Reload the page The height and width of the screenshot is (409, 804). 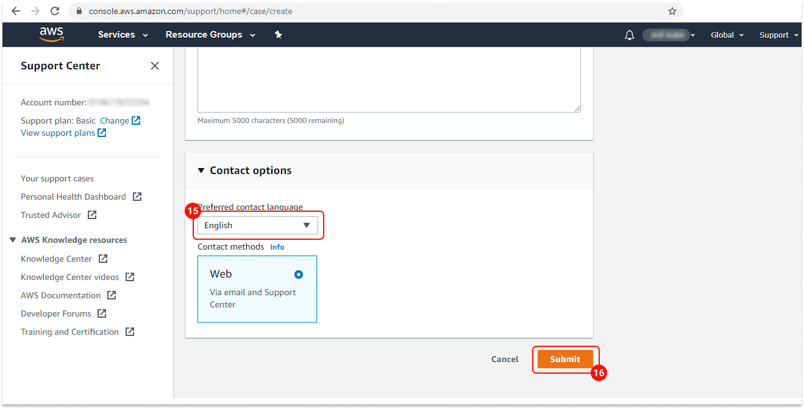pyautogui.click(x=55, y=10)
